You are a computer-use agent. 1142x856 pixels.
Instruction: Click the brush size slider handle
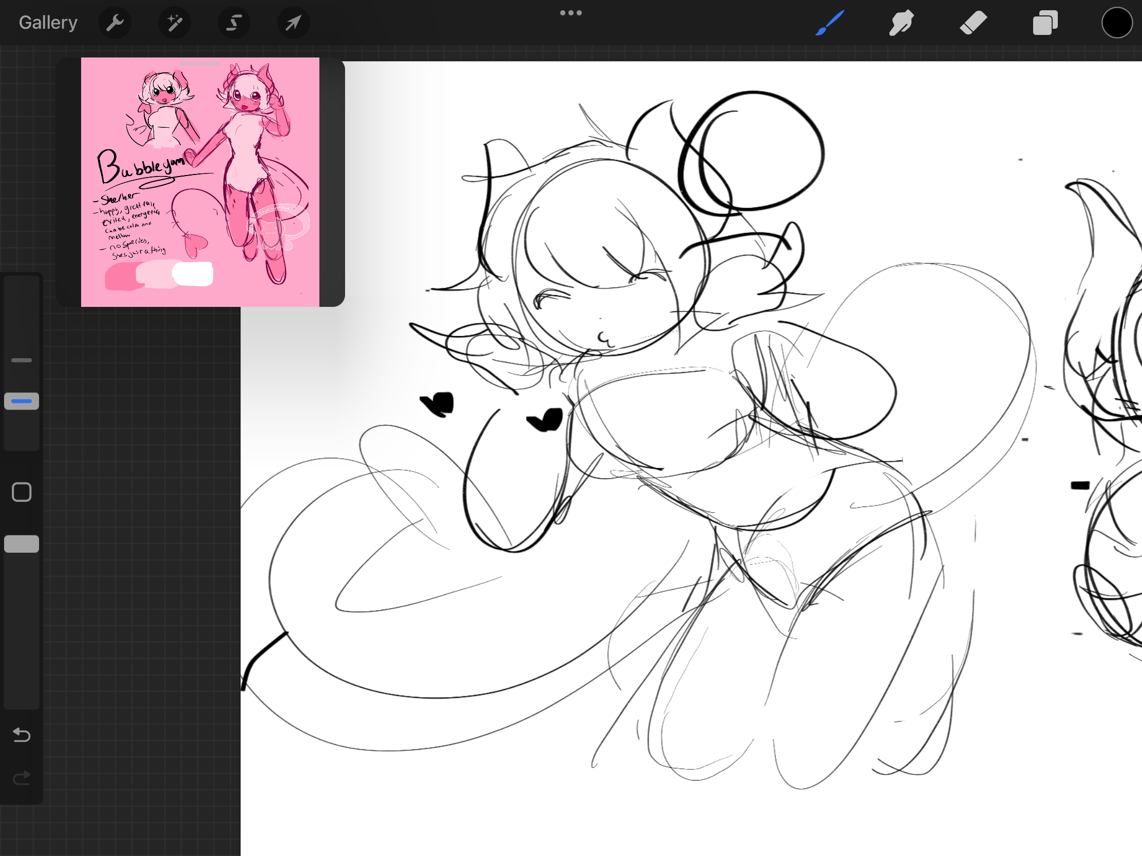22,401
